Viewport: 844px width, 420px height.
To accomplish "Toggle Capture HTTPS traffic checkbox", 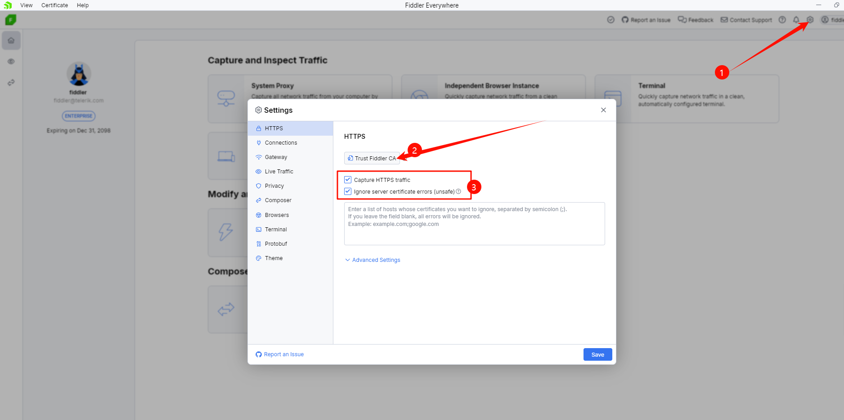I will tap(348, 180).
